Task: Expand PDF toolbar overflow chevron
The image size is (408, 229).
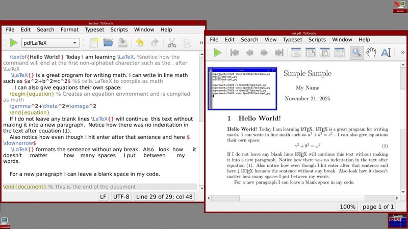Action: click(403, 53)
